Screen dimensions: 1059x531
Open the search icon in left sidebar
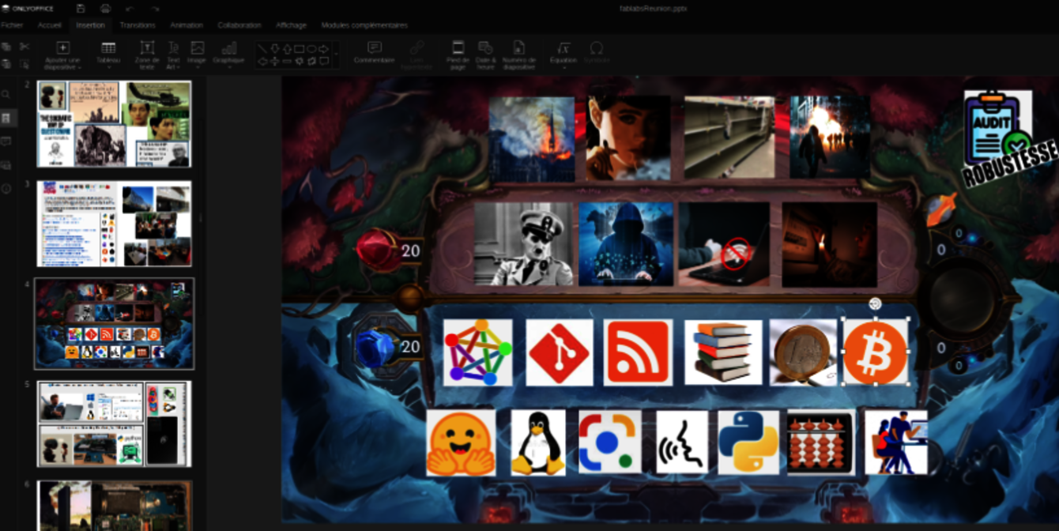6,94
